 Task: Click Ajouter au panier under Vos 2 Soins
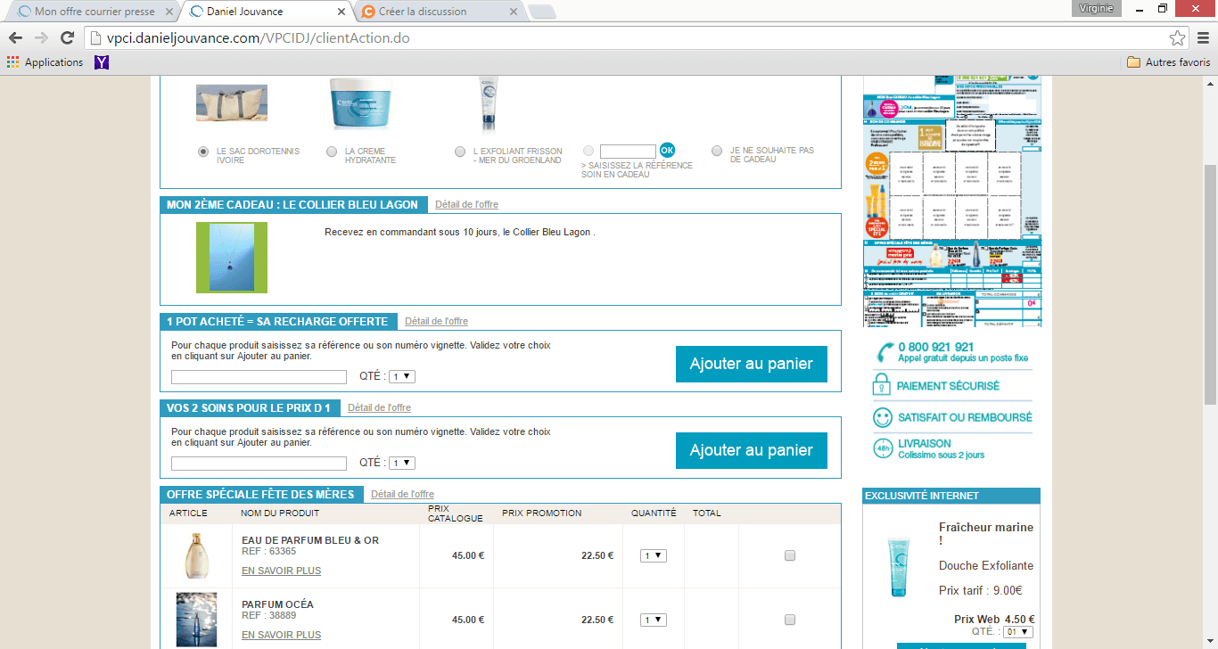pos(751,450)
